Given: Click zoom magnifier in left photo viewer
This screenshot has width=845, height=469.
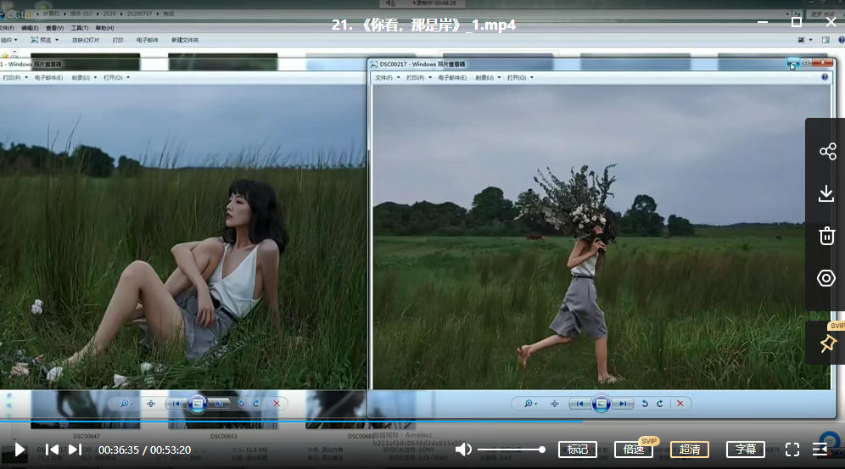Looking at the screenshot, I should coord(126,404).
